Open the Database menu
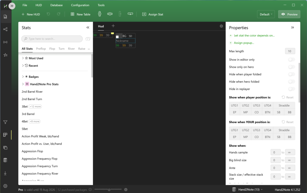Image resolution: width=307 pixels, height=193 pixels. [56, 5]
